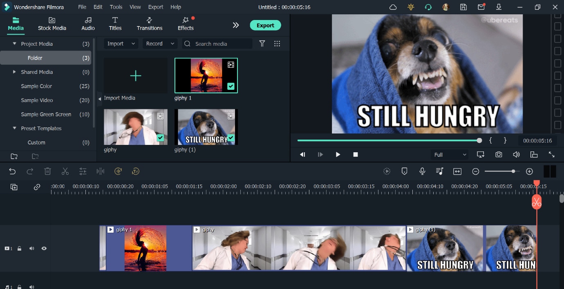Open the audio mixer music note icon
Screen dimensions: 564x289
[440, 171]
